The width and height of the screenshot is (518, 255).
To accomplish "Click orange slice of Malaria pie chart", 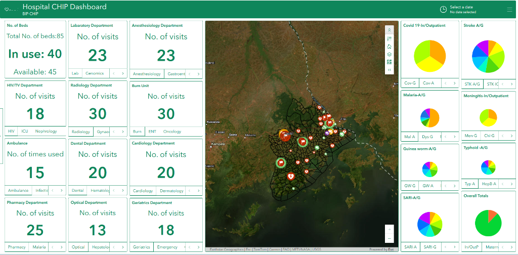I will pos(435,118).
